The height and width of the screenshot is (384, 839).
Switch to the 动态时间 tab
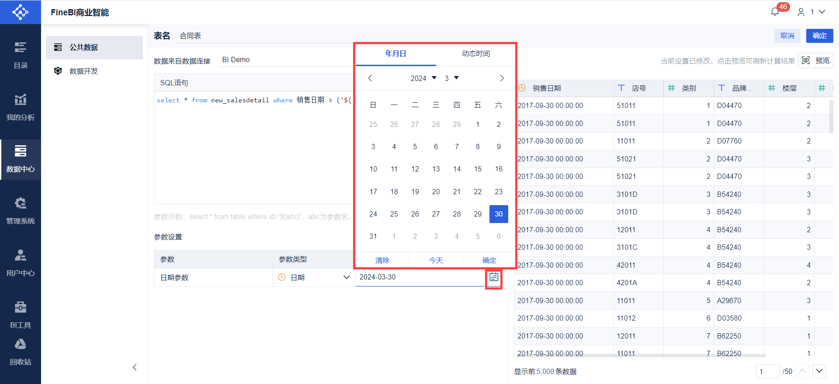tap(476, 54)
